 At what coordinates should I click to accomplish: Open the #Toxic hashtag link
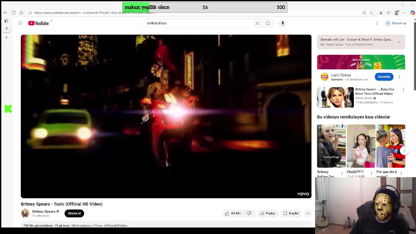(x=98, y=226)
